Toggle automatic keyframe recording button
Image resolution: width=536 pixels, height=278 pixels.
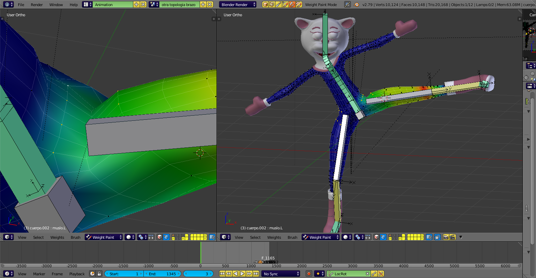(x=309, y=274)
